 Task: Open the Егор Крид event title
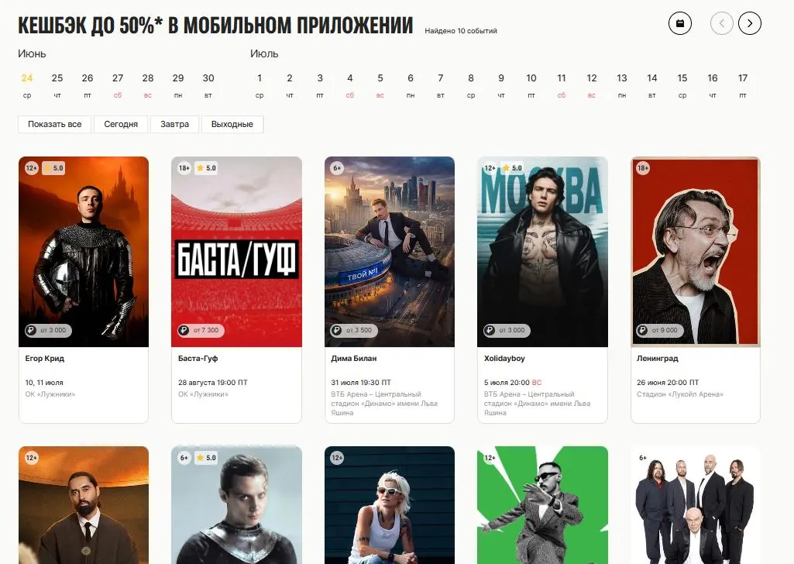coord(45,359)
